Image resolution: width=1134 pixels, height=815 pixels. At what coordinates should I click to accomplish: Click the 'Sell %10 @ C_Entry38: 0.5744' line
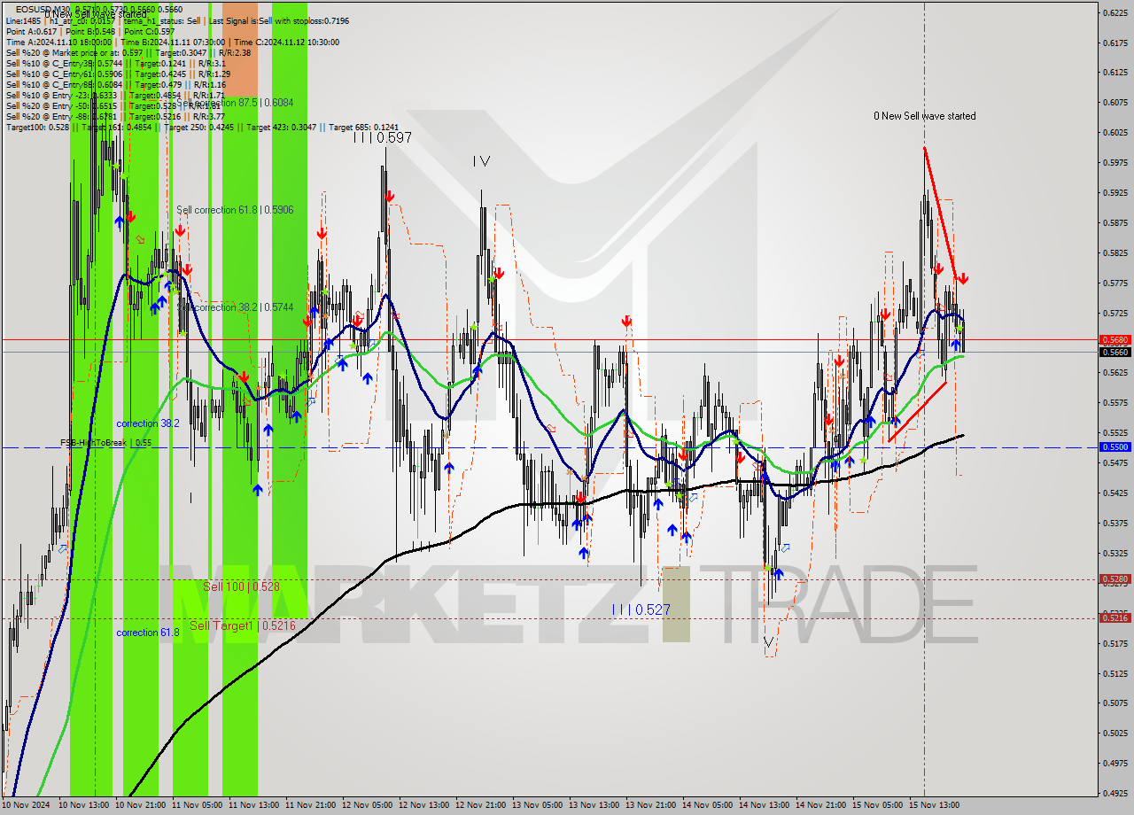pos(115,63)
